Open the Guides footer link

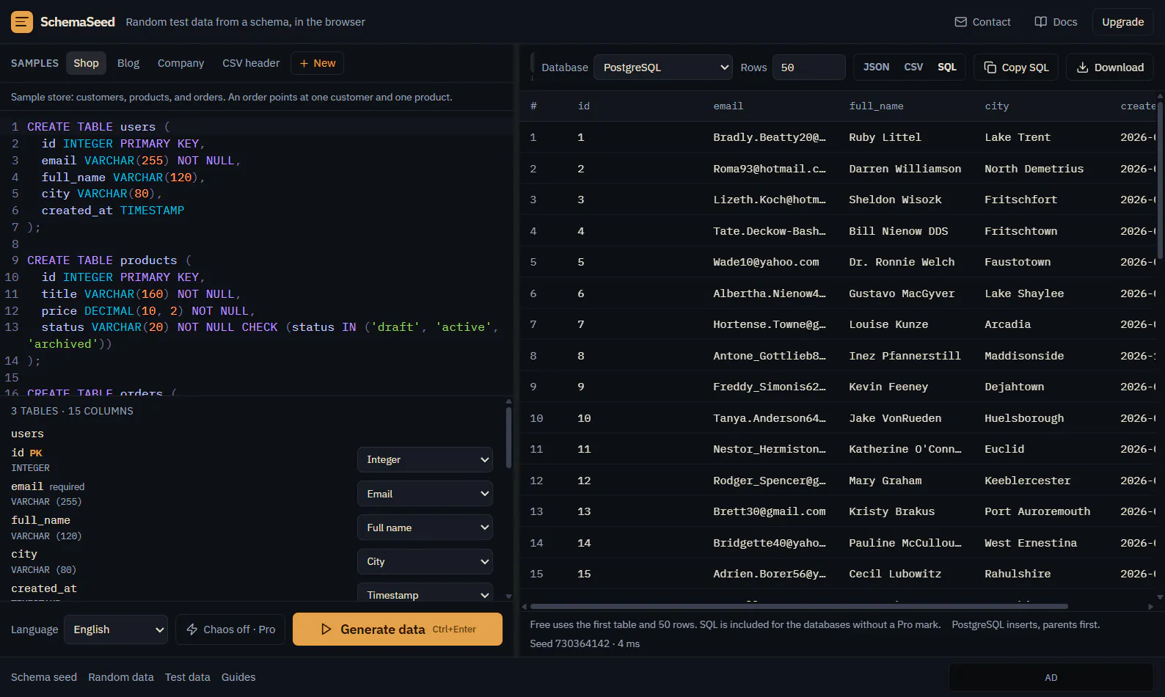(x=238, y=677)
